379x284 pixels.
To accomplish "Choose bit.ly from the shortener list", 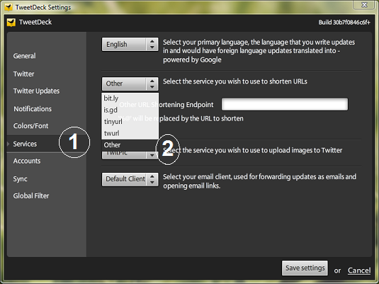I will click(x=130, y=98).
